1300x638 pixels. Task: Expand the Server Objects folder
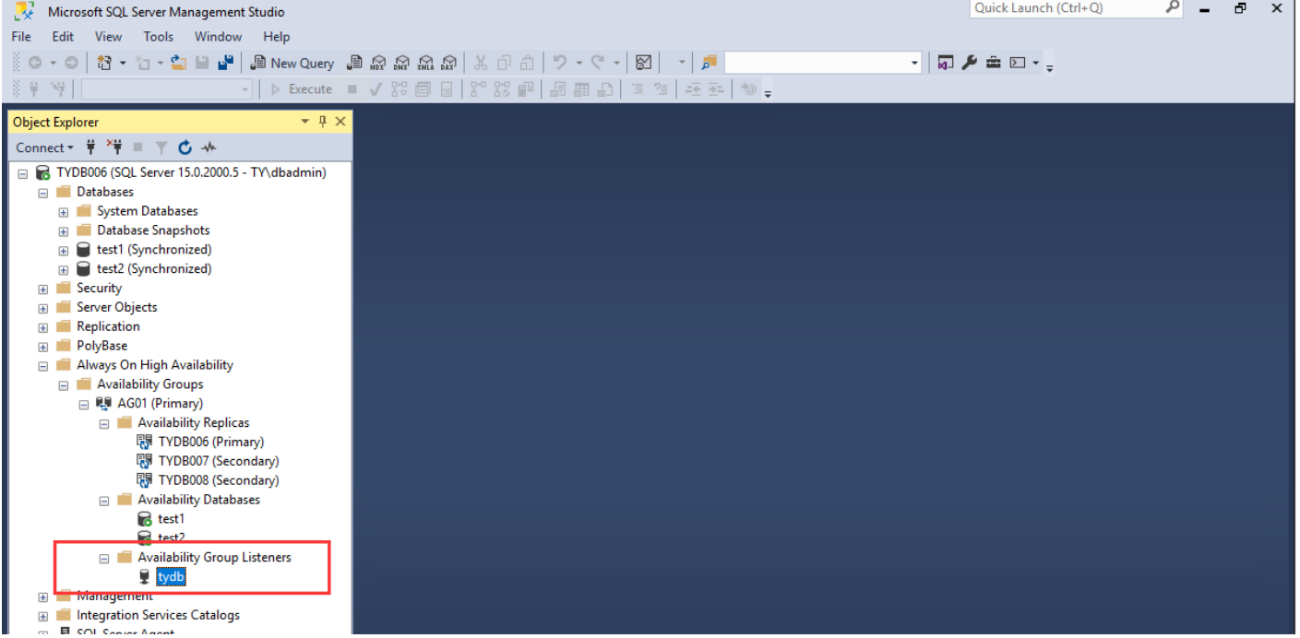43,308
